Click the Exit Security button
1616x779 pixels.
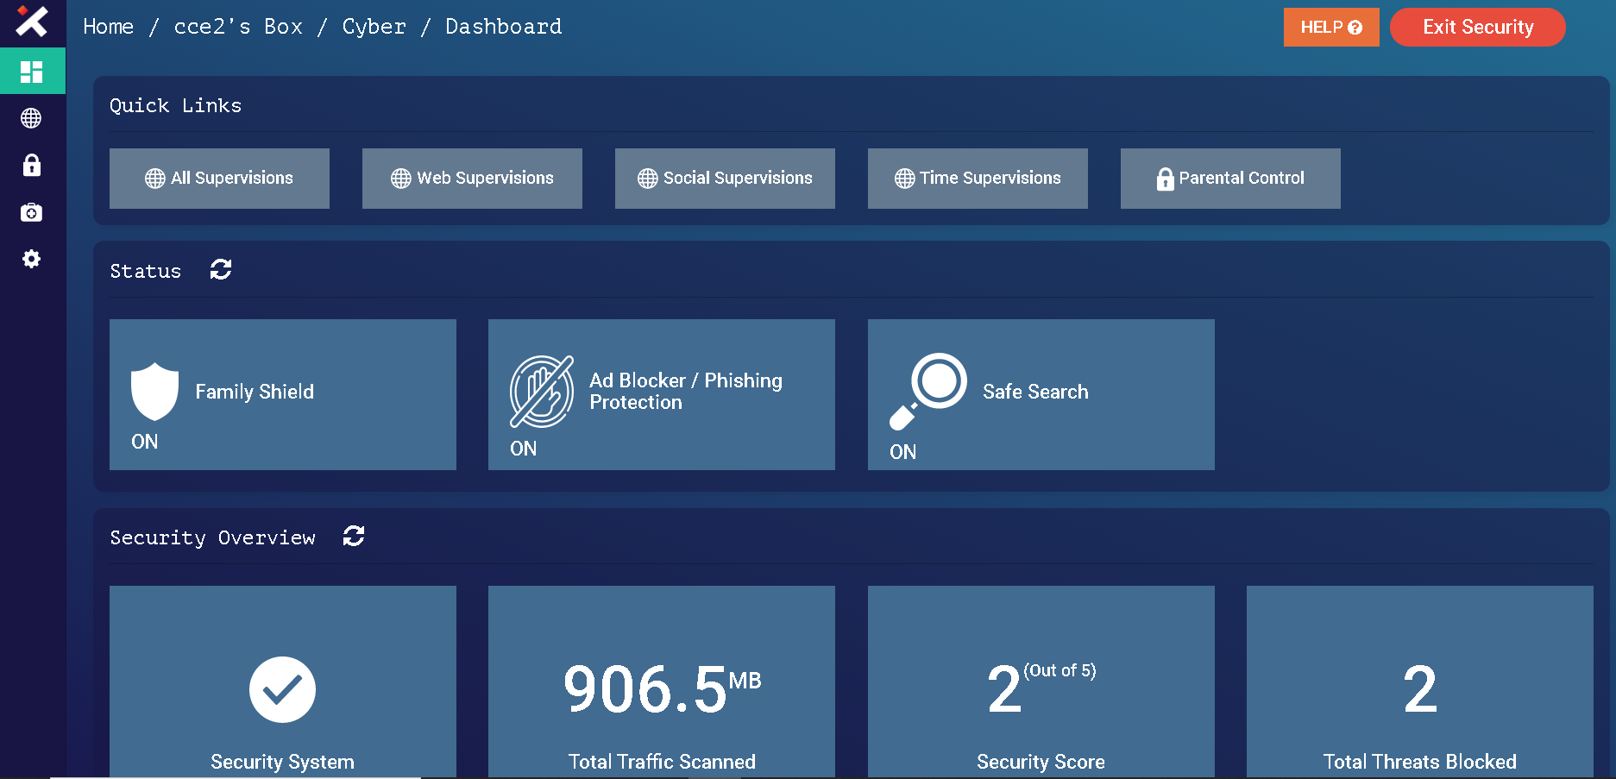click(1478, 27)
